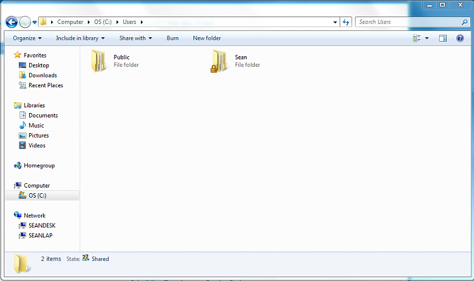Click the SEANDESK computer icon
474x281 pixels.
[22, 225]
